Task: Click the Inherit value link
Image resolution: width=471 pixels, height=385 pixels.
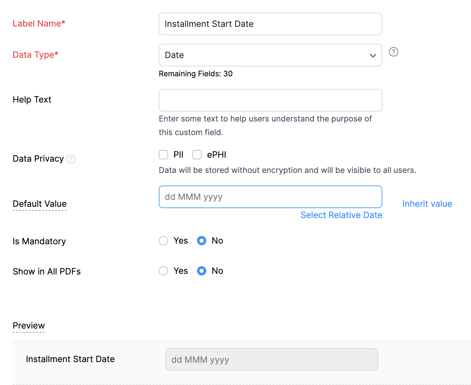Action: pyautogui.click(x=427, y=204)
